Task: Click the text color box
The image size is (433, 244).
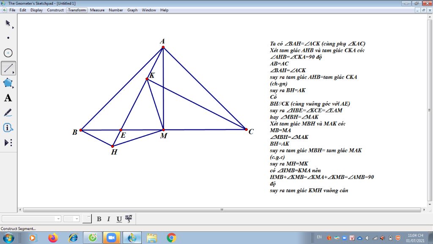Action: point(87,219)
